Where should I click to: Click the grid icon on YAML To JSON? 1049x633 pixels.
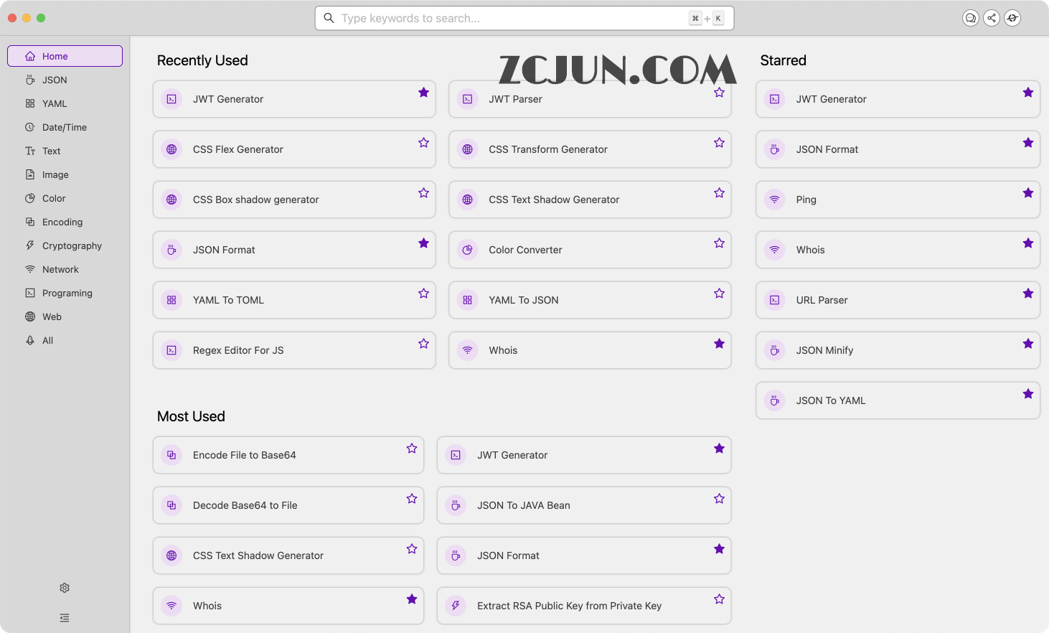pos(467,300)
